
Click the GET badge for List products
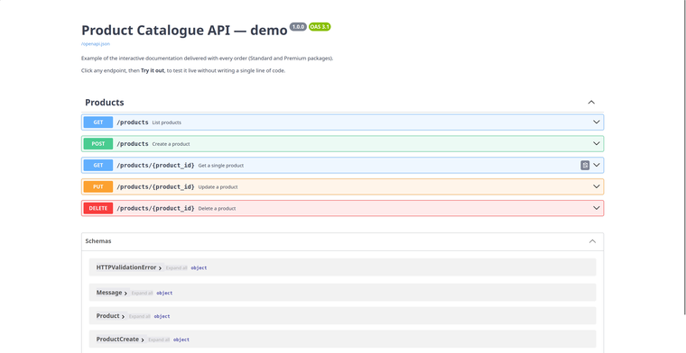98,122
